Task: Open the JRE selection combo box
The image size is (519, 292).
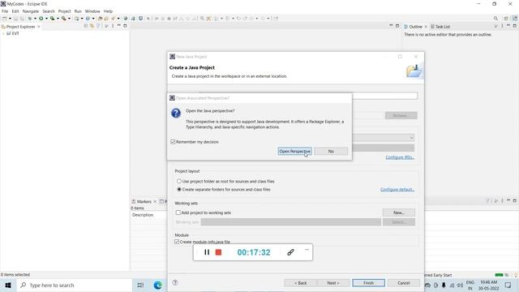Action: pos(383,137)
